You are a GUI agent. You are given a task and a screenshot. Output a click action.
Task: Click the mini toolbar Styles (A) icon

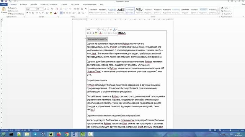115,30
